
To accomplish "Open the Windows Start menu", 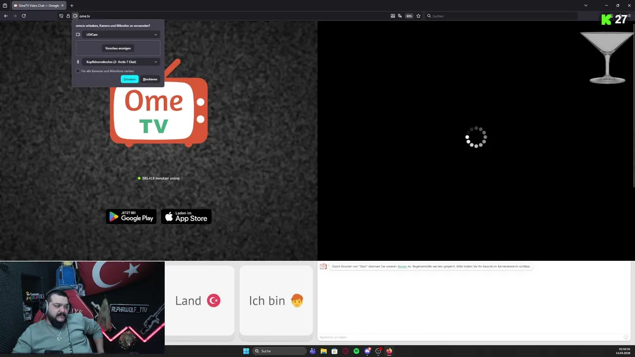I will (246, 351).
